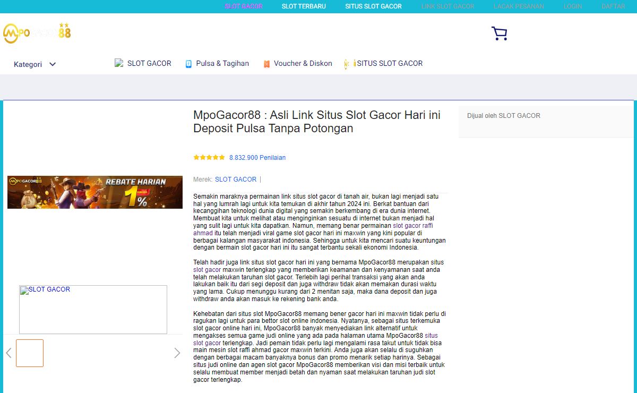The height and width of the screenshot is (393, 637).
Task: Click 'Dijual oleh SLOT GACOR' seller text
Action: point(504,116)
